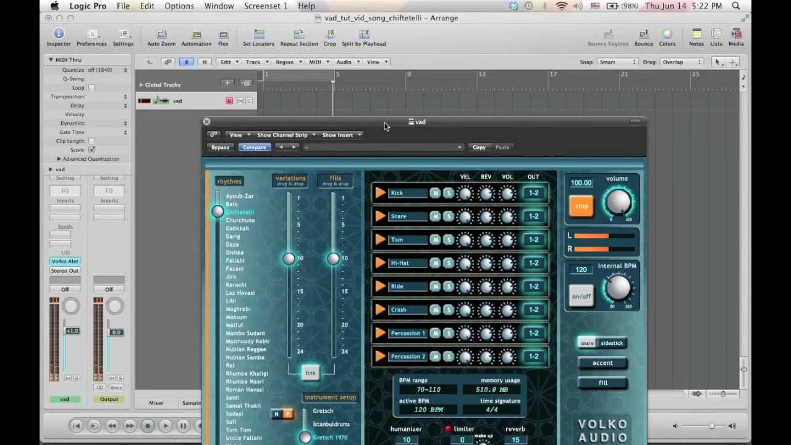Click the Volko Alat instrument slot
Viewport: 791px width, 445px height.
(x=65, y=261)
